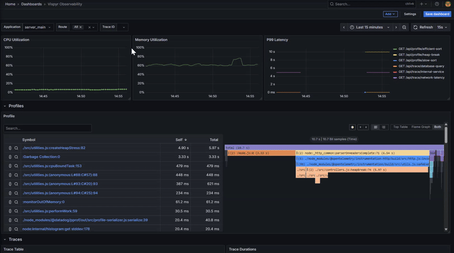Screen dimensions: 454x253
Task: Go to Dashboards in breadcrumb
Action: click(31, 4)
